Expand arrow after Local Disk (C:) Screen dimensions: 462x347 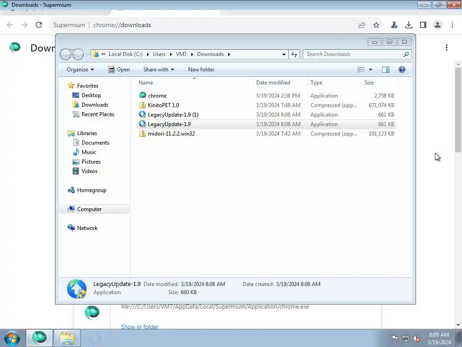click(x=148, y=54)
